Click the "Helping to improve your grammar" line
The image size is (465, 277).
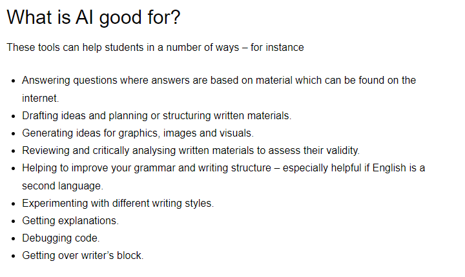[223, 168]
